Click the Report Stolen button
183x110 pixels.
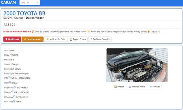[x=78, y=39]
